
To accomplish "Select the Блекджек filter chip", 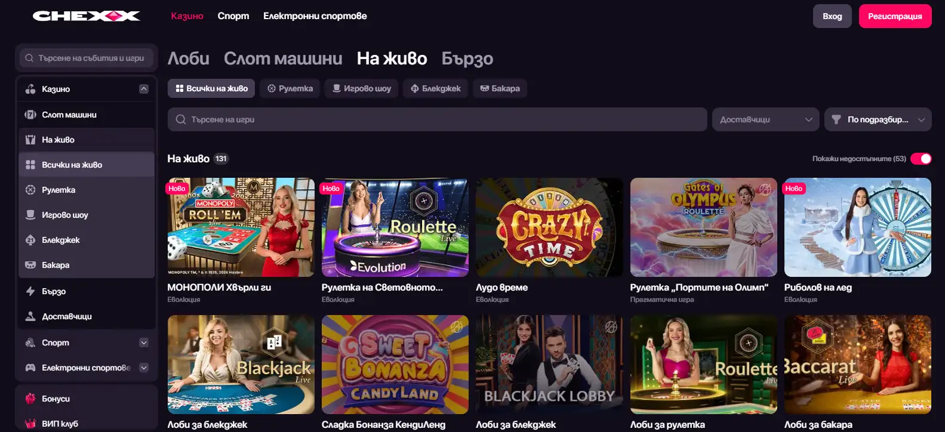I will [436, 88].
